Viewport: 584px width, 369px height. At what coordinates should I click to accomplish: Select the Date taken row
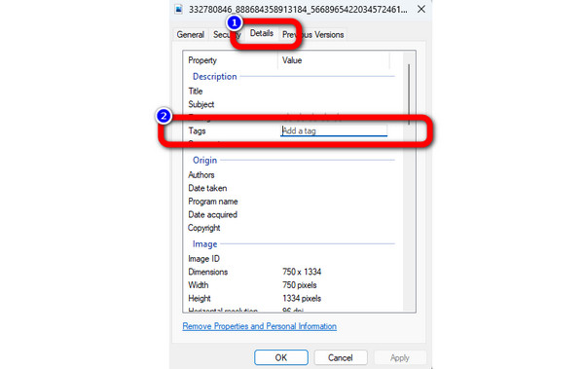tap(292, 188)
